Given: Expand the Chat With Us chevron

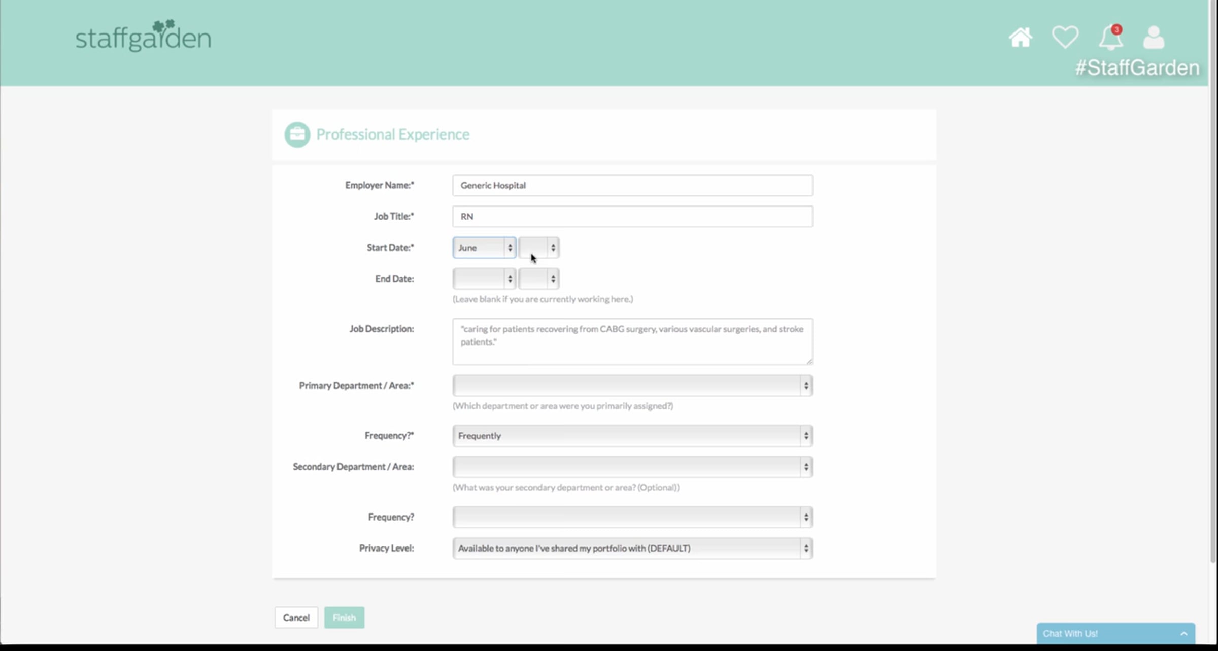Looking at the screenshot, I should pyautogui.click(x=1183, y=633).
